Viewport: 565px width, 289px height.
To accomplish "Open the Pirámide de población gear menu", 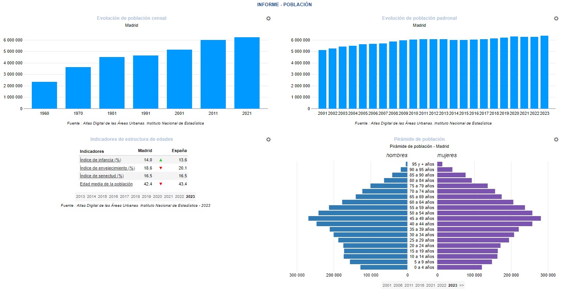I will 556,139.
